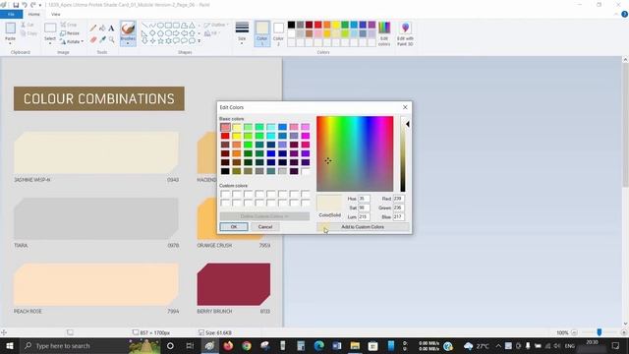Select the Fill with color bucket tool

pyautogui.click(x=102, y=29)
